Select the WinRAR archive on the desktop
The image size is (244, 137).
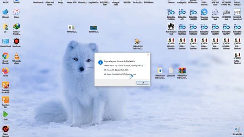[182, 73]
